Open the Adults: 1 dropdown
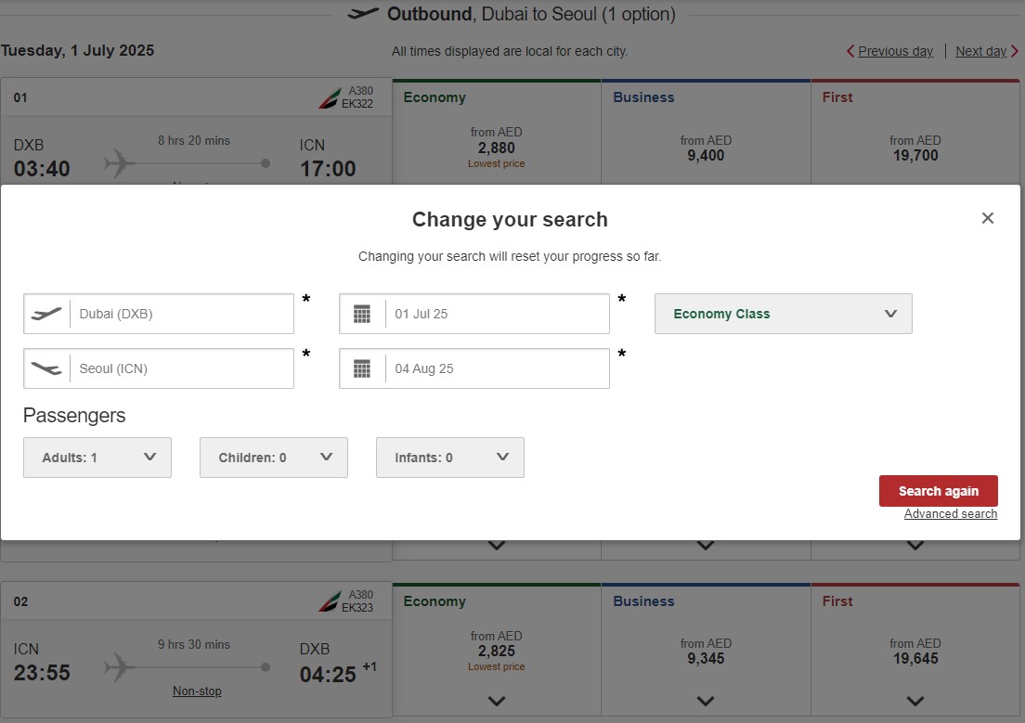The image size is (1025, 723). coord(97,458)
